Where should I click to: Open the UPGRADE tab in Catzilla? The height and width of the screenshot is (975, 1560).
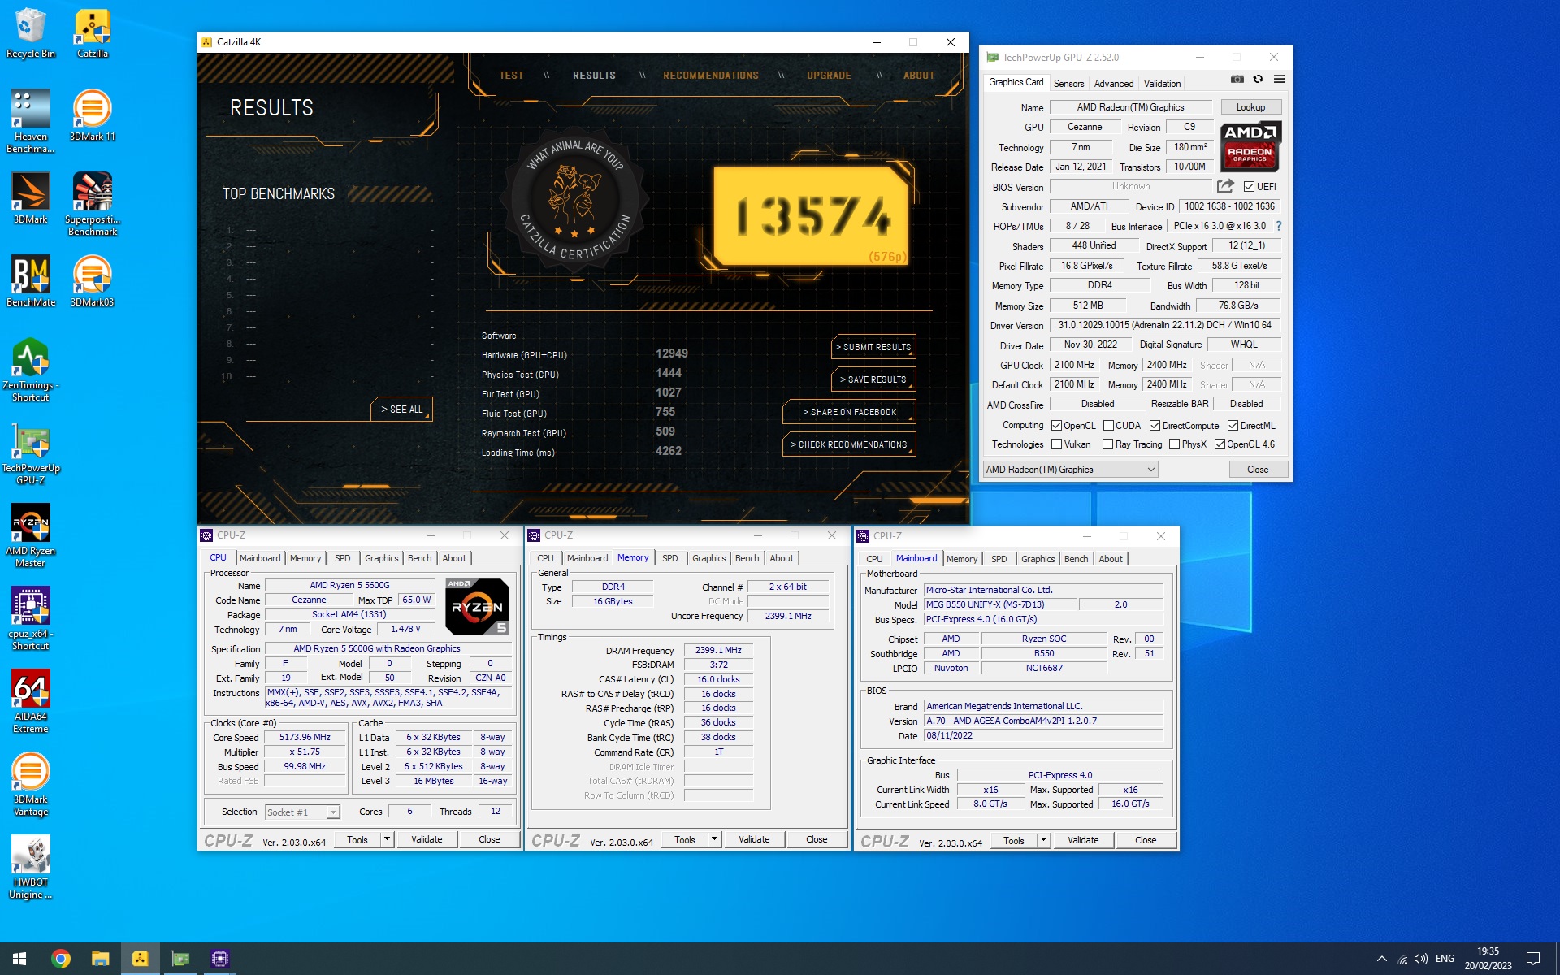829,76
